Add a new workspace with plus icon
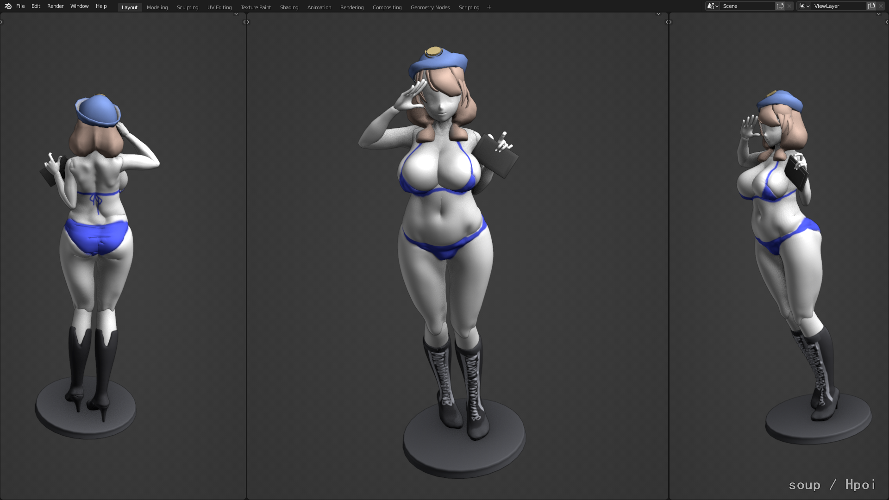The height and width of the screenshot is (500, 889). 489,7
